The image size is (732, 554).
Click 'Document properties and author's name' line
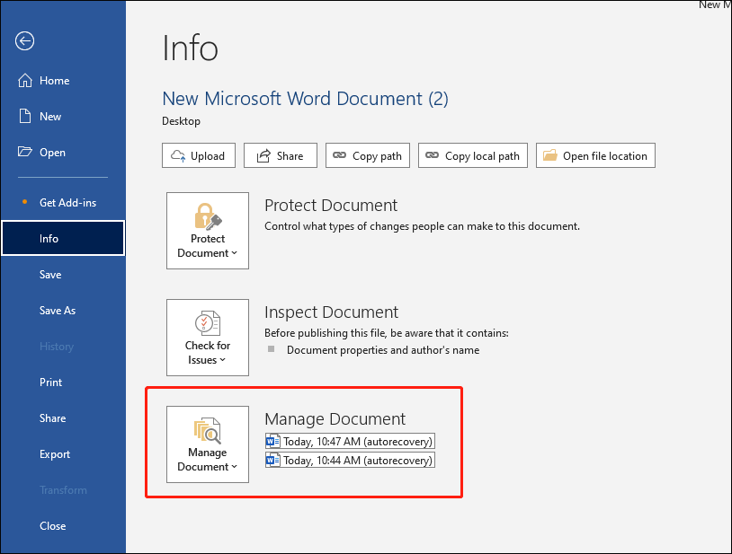(x=383, y=350)
